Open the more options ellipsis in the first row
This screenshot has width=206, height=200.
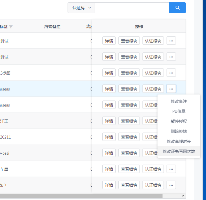(171, 41)
